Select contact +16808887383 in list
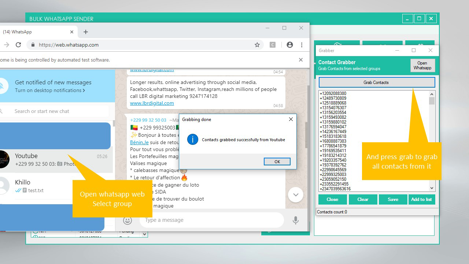The width and height of the screenshot is (469, 264). (x=333, y=141)
